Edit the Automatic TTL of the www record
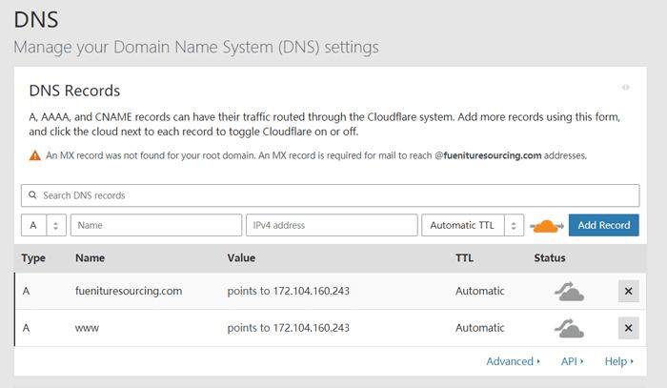Image resolution: width=667 pixels, height=388 pixels. pyautogui.click(x=479, y=328)
